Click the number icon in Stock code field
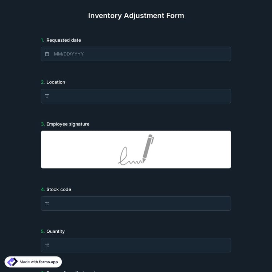Viewport: 272px width, 272px height. click(47, 203)
